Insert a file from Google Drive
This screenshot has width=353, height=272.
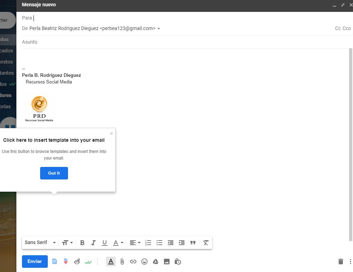click(156, 261)
